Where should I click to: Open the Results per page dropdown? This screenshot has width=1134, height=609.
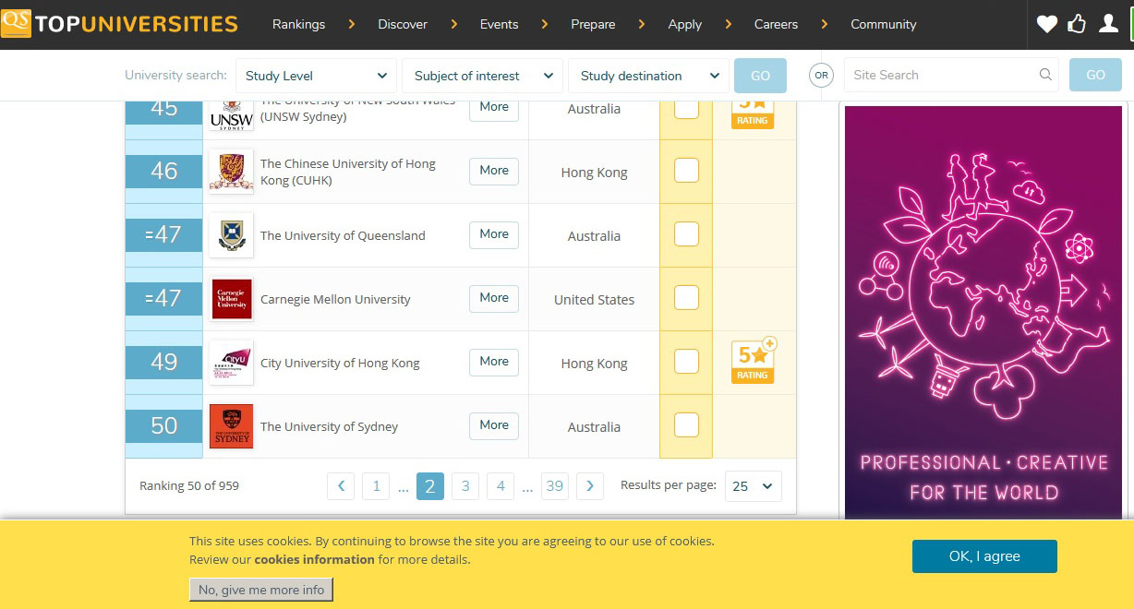[x=754, y=486]
